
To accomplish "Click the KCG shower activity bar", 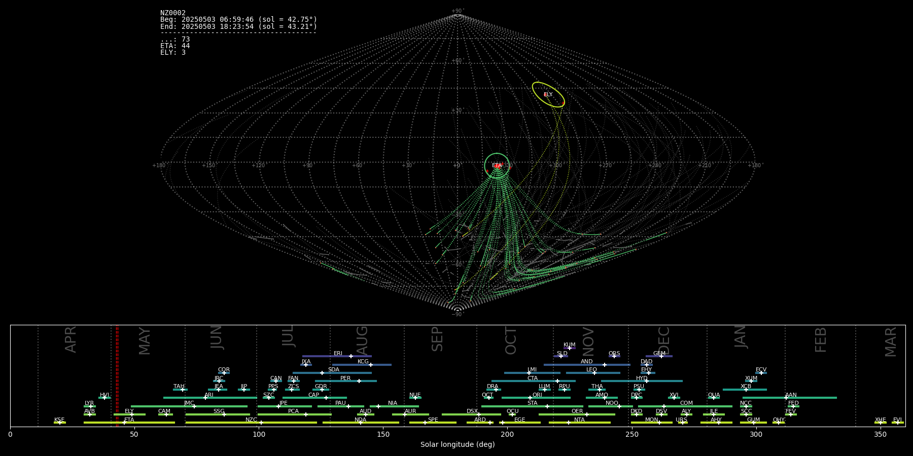I will click(362, 365).
